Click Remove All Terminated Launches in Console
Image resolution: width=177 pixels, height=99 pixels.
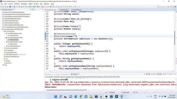149,74
